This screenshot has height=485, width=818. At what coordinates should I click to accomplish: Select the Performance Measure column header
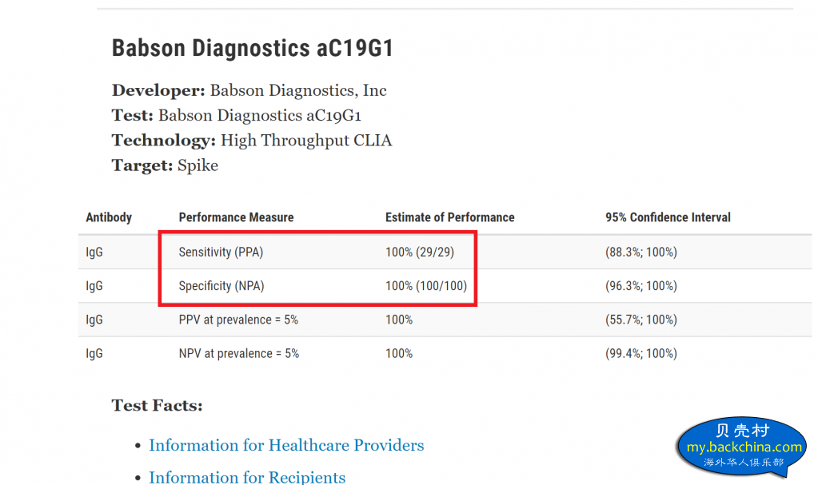point(237,217)
